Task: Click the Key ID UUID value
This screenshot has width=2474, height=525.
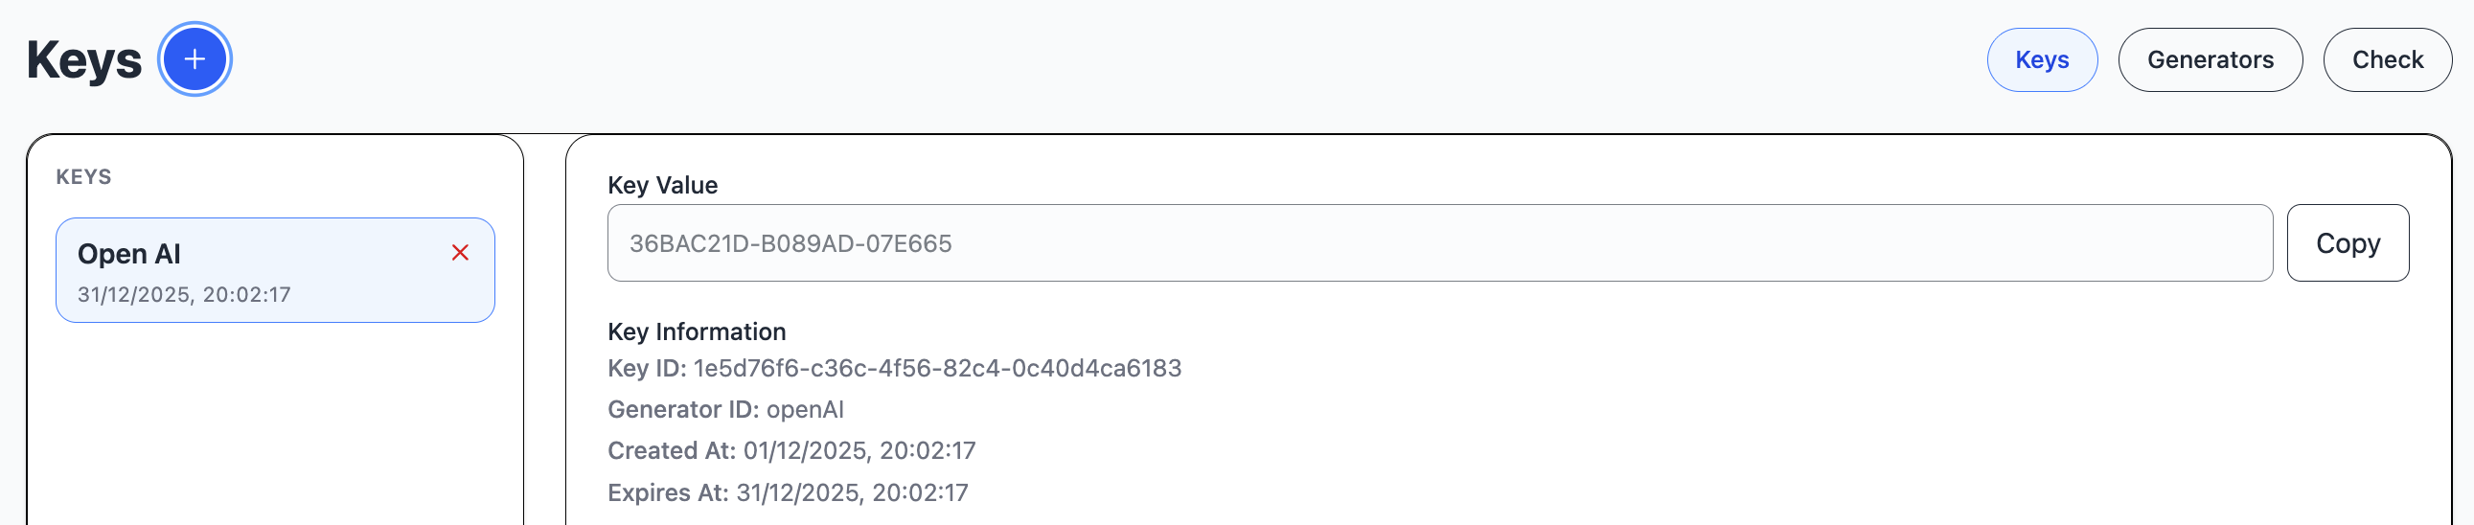Action: (x=936, y=369)
